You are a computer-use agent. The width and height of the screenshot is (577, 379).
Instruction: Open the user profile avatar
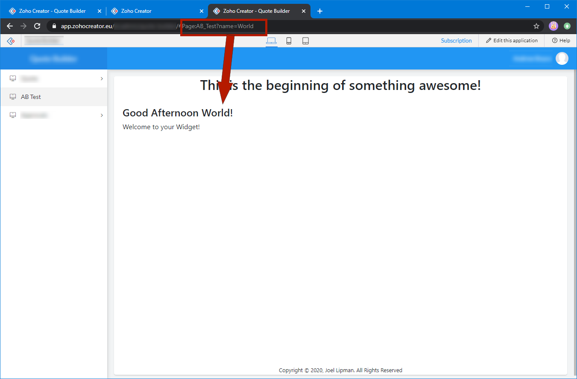[x=562, y=58]
